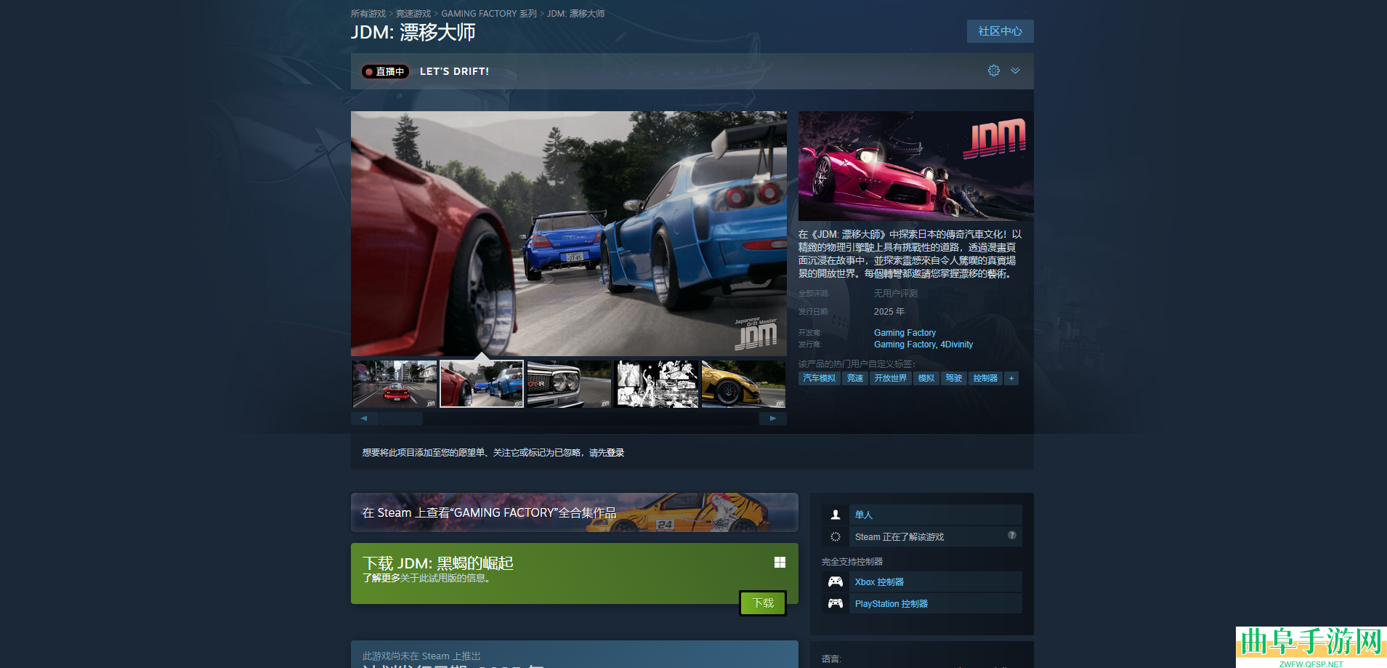Screen dimensions: 1387x668
Task: View GAMING FACTORY franchise collection banner
Action: (575, 512)
